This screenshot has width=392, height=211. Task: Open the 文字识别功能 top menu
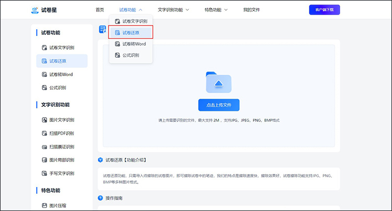170,10
